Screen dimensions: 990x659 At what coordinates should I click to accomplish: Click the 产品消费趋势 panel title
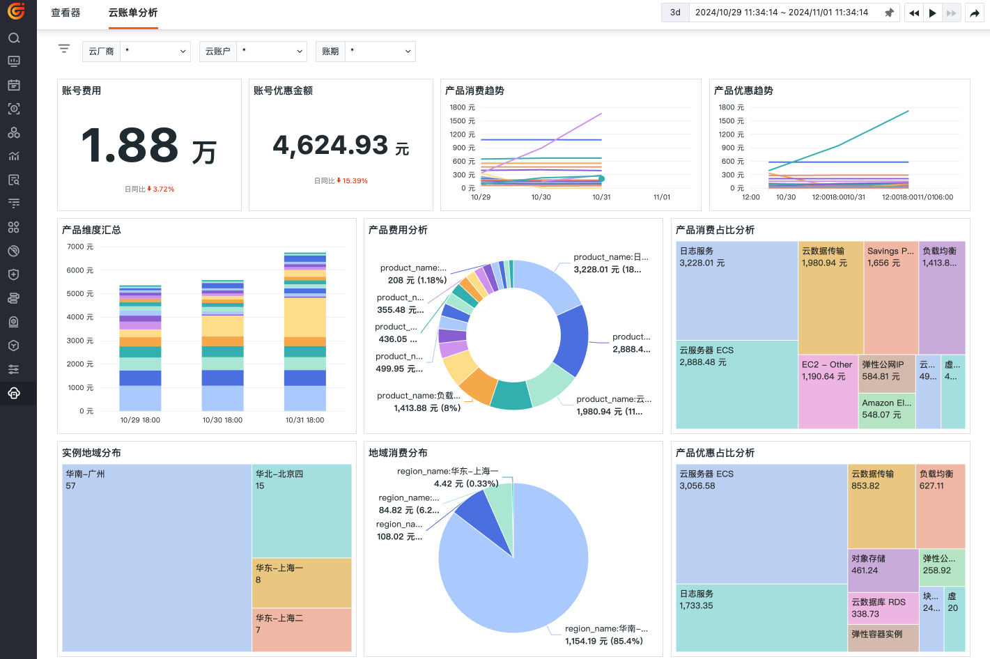click(x=474, y=91)
